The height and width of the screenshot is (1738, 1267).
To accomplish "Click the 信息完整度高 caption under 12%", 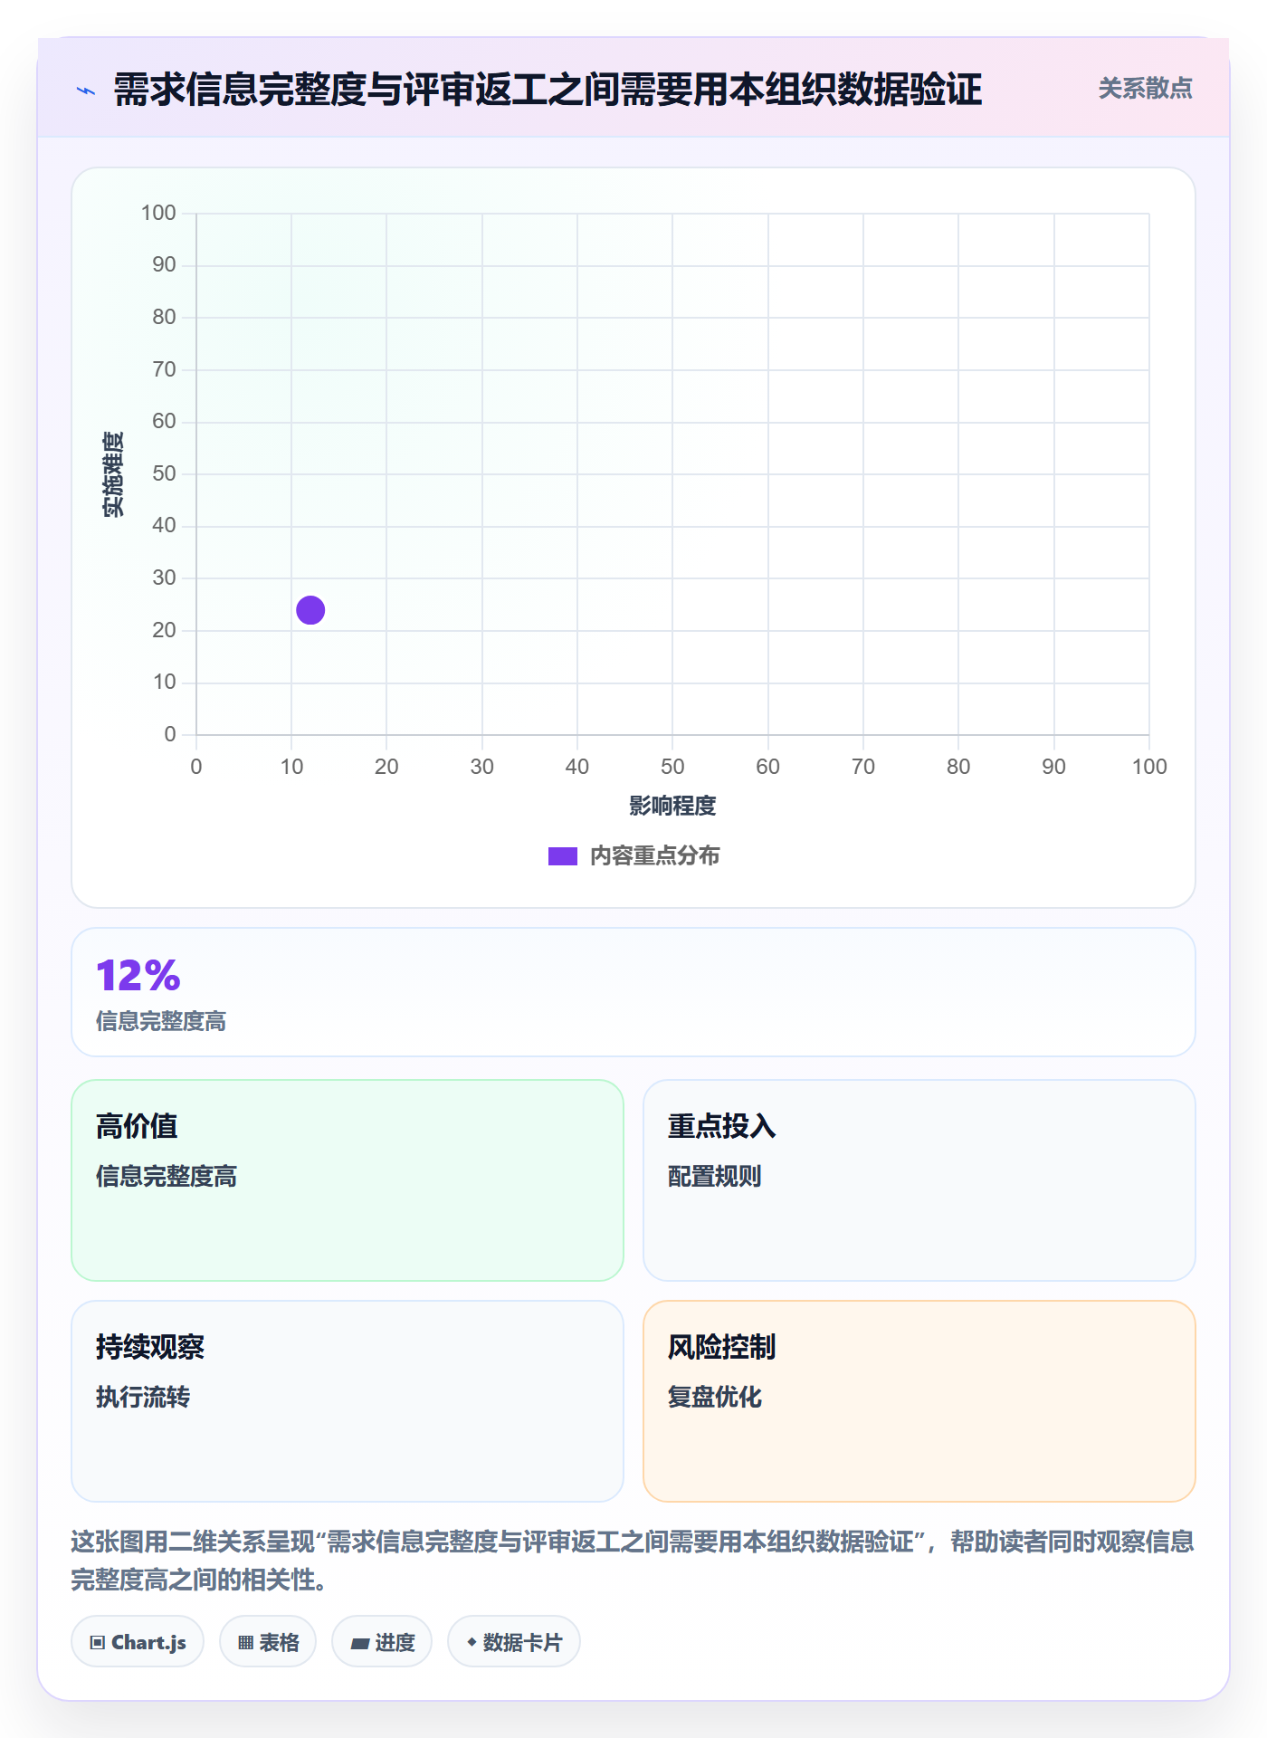I will 161,1021.
